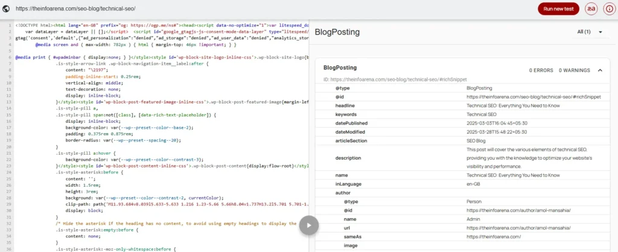Click the author property label
Viewport: 618px width, 252px height.
[x=342, y=193]
